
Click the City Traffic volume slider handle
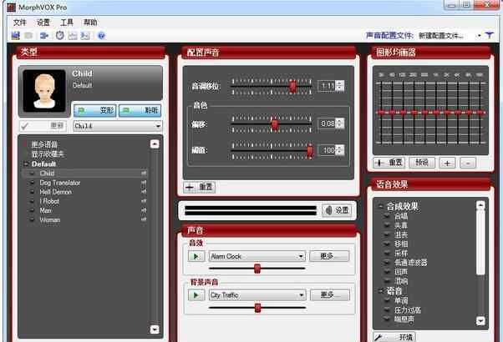257,308
